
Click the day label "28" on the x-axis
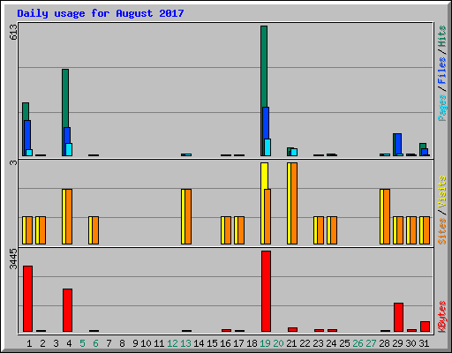384,343
